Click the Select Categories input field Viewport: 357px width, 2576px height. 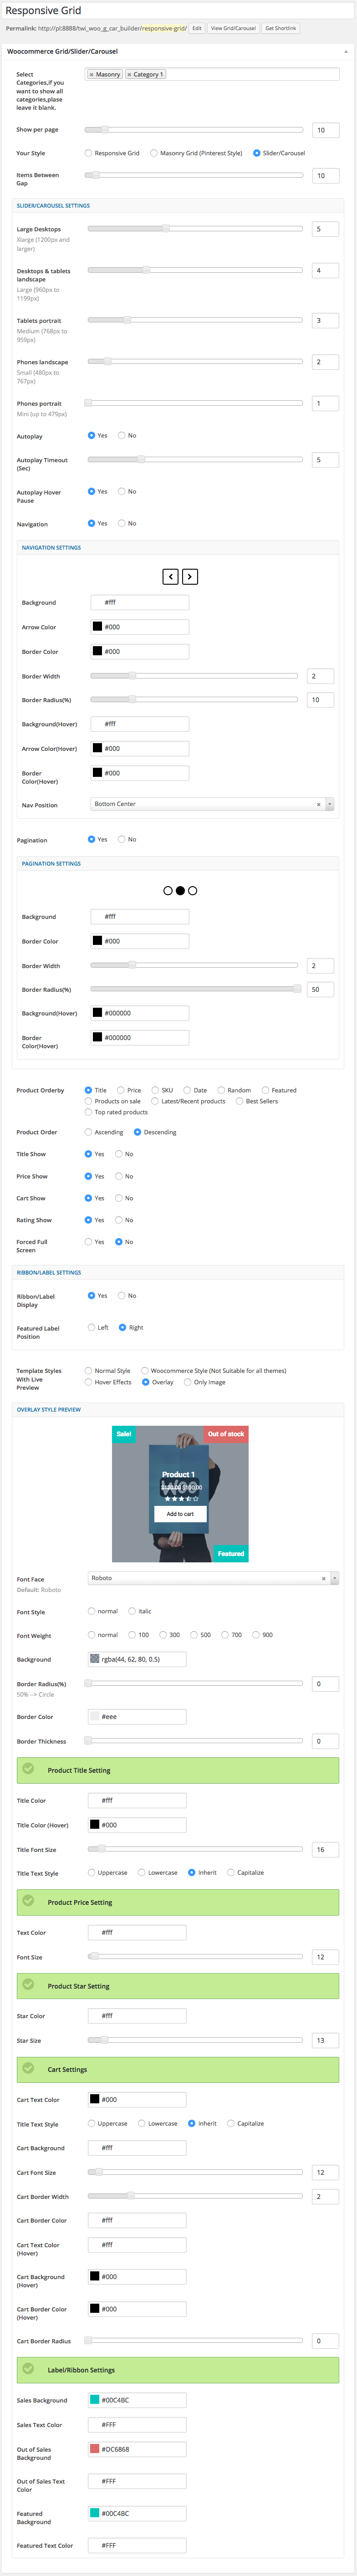pos(212,74)
